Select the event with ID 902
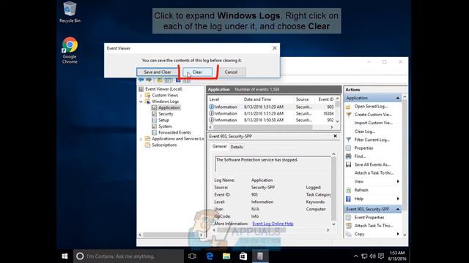Screen dimensions: 469x263 pos(271,120)
